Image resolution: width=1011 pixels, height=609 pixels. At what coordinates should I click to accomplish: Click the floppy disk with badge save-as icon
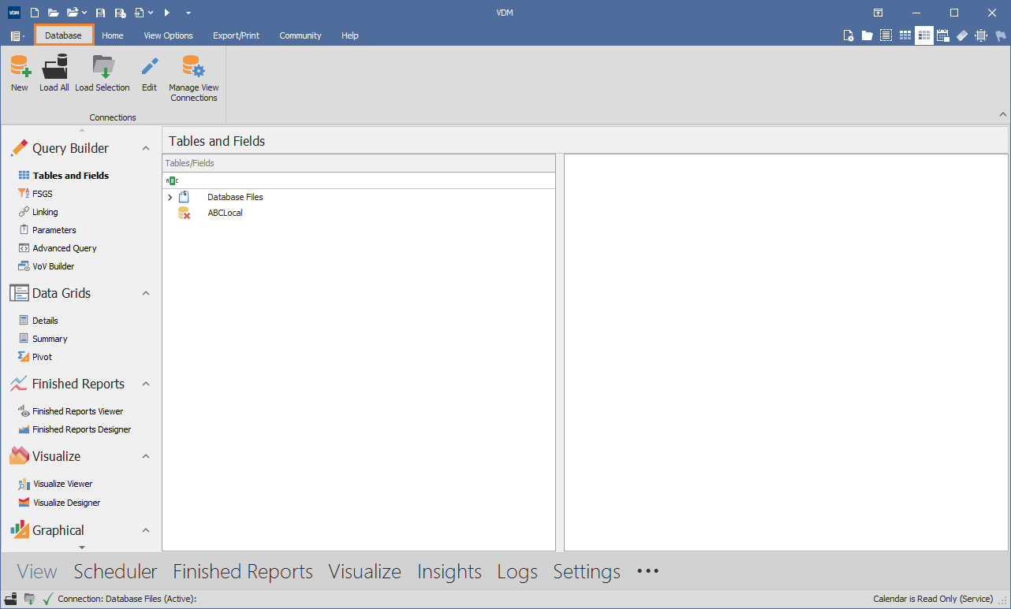(x=120, y=13)
